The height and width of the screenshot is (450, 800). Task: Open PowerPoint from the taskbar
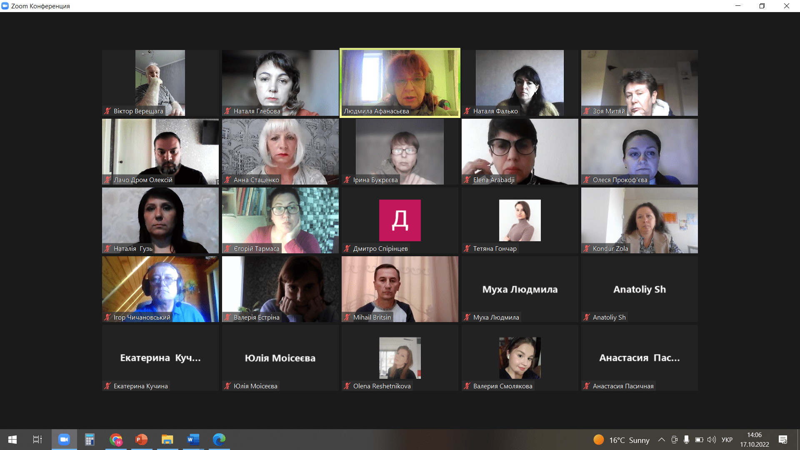(x=142, y=440)
